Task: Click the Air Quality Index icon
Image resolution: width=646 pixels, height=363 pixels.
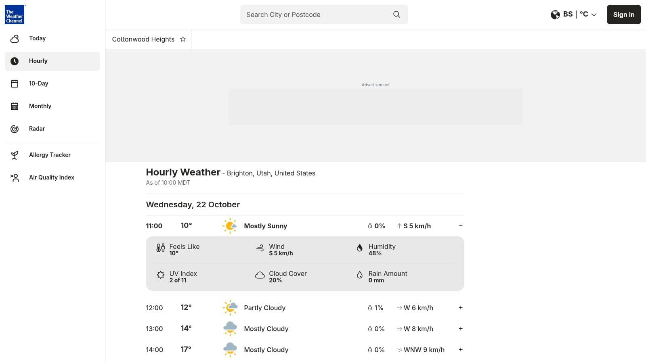Action: coord(15,177)
